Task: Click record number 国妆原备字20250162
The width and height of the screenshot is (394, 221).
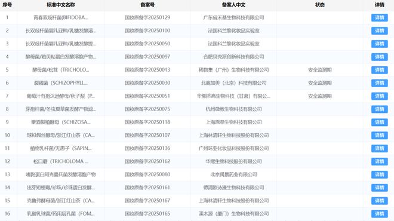Action: click(x=147, y=161)
